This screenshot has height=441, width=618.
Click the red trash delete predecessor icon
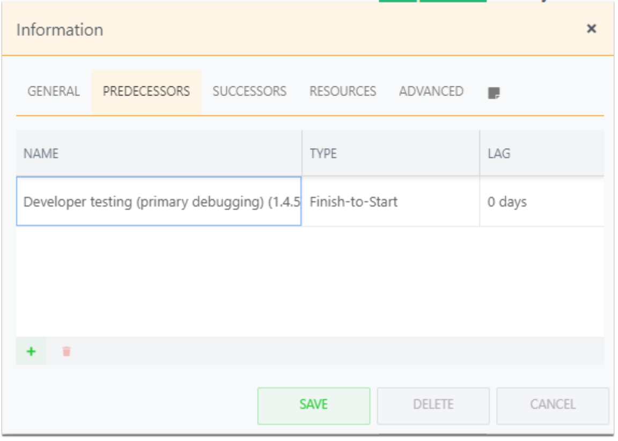tap(66, 351)
